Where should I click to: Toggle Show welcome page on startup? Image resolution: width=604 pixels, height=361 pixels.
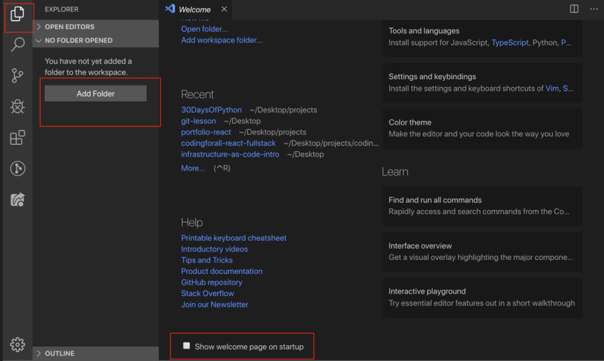186,346
